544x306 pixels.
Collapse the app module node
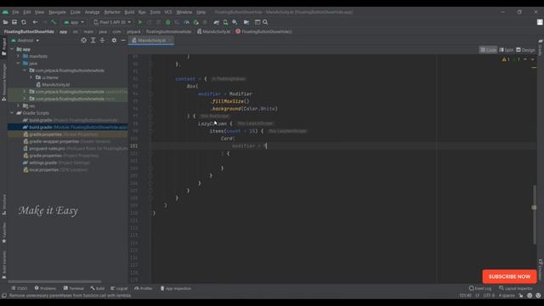[12, 49]
